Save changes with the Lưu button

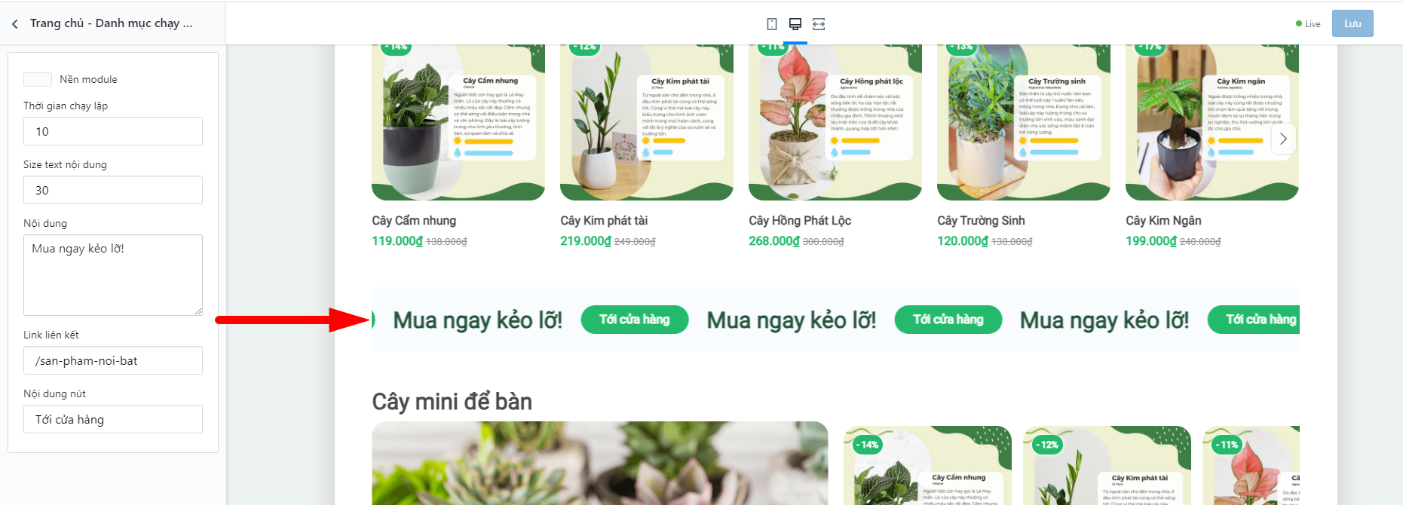1352,23
